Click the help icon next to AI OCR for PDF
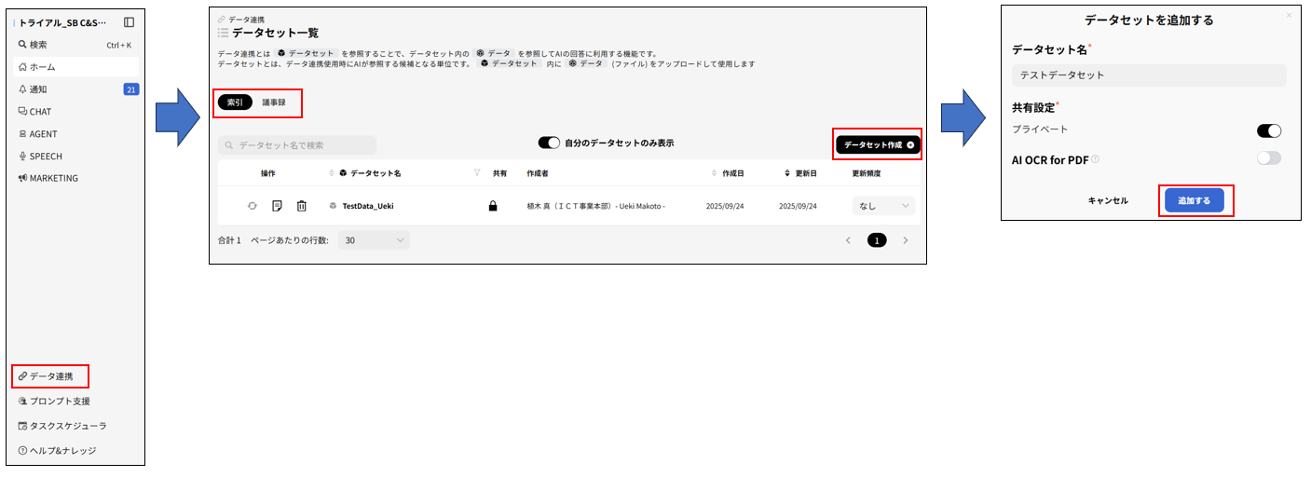Viewport: 1311px width, 477px height. [x=1096, y=159]
